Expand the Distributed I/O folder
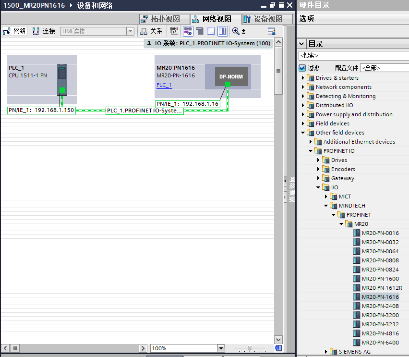 click(x=302, y=105)
